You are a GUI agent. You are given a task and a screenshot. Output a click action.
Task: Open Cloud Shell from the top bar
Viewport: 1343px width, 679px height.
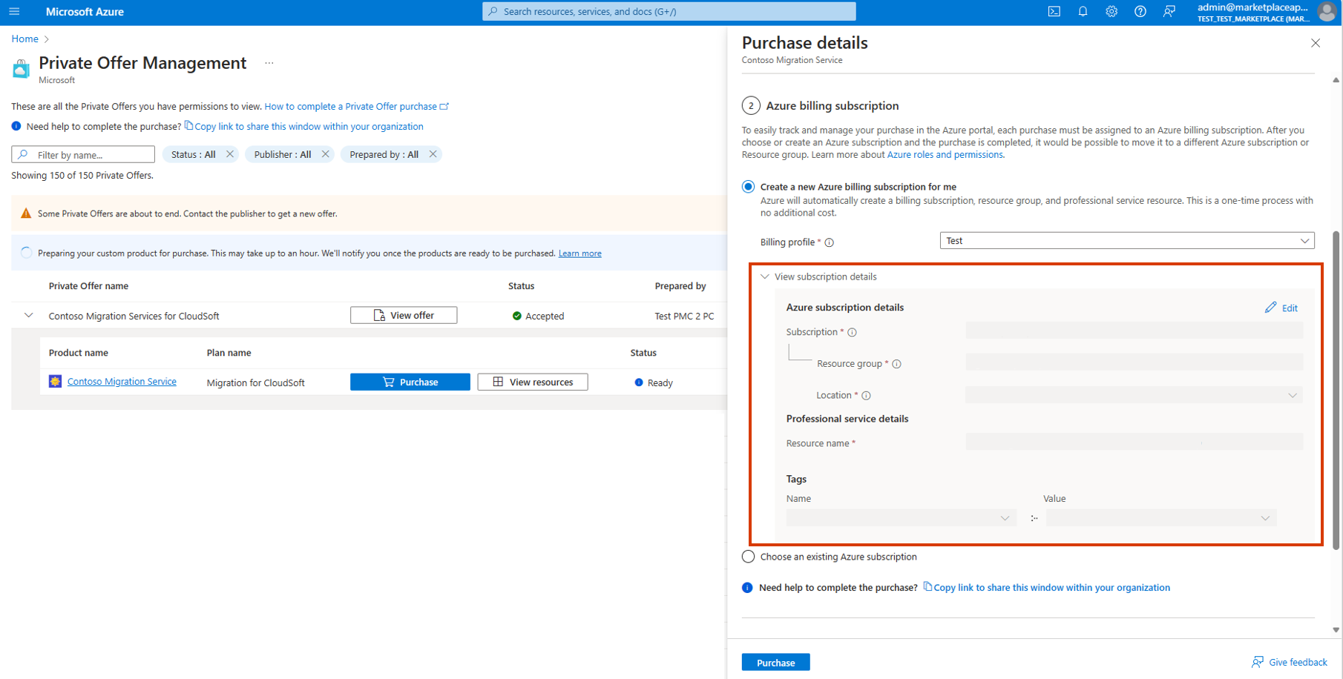[x=1054, y=11]
